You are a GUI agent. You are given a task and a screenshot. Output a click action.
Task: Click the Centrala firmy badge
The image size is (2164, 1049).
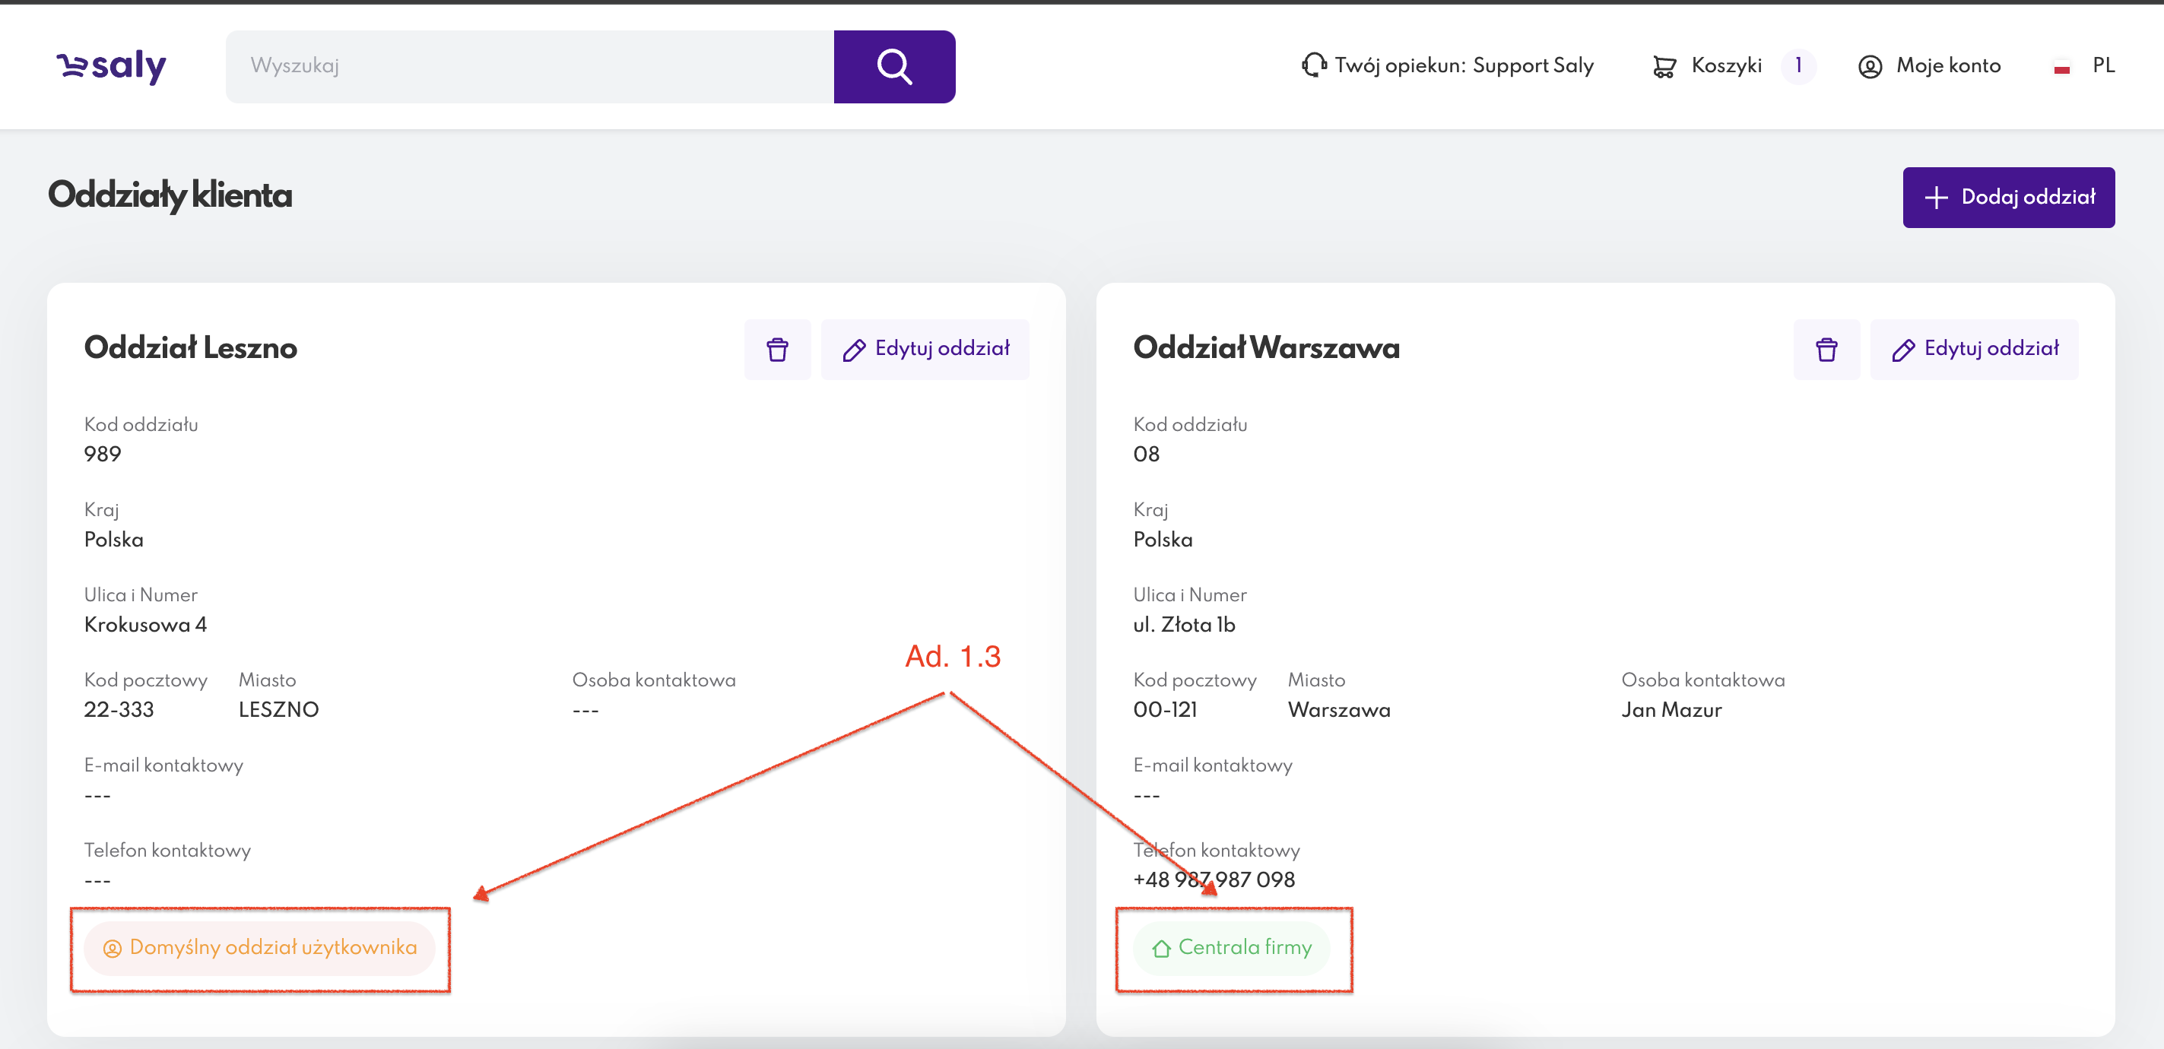tap(1231, 947)
